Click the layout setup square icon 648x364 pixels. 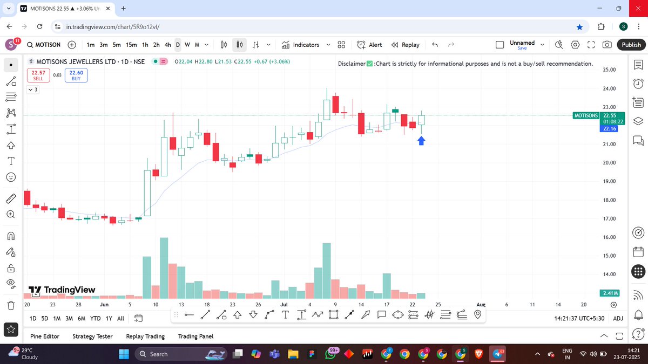(500, 45)
